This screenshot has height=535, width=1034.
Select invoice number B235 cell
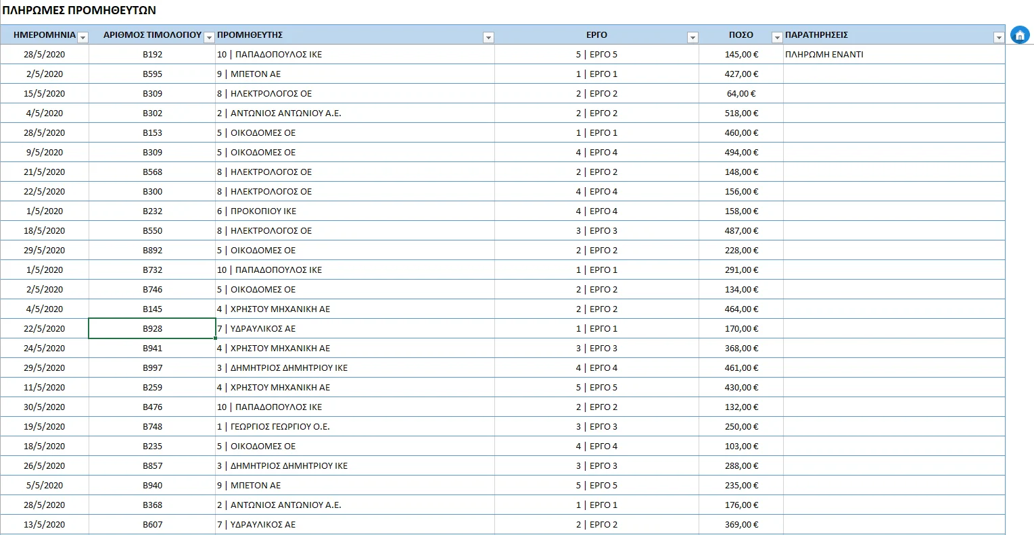pos(152,446)
